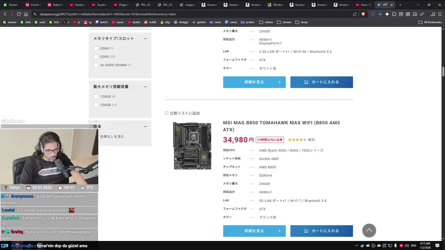Check the DDR5 memory type filter

point(96,57)
